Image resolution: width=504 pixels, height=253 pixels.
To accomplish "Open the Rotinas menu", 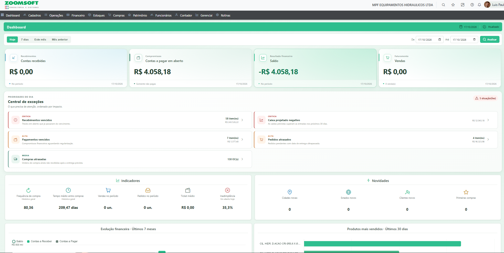I will (x=223, y=15).
